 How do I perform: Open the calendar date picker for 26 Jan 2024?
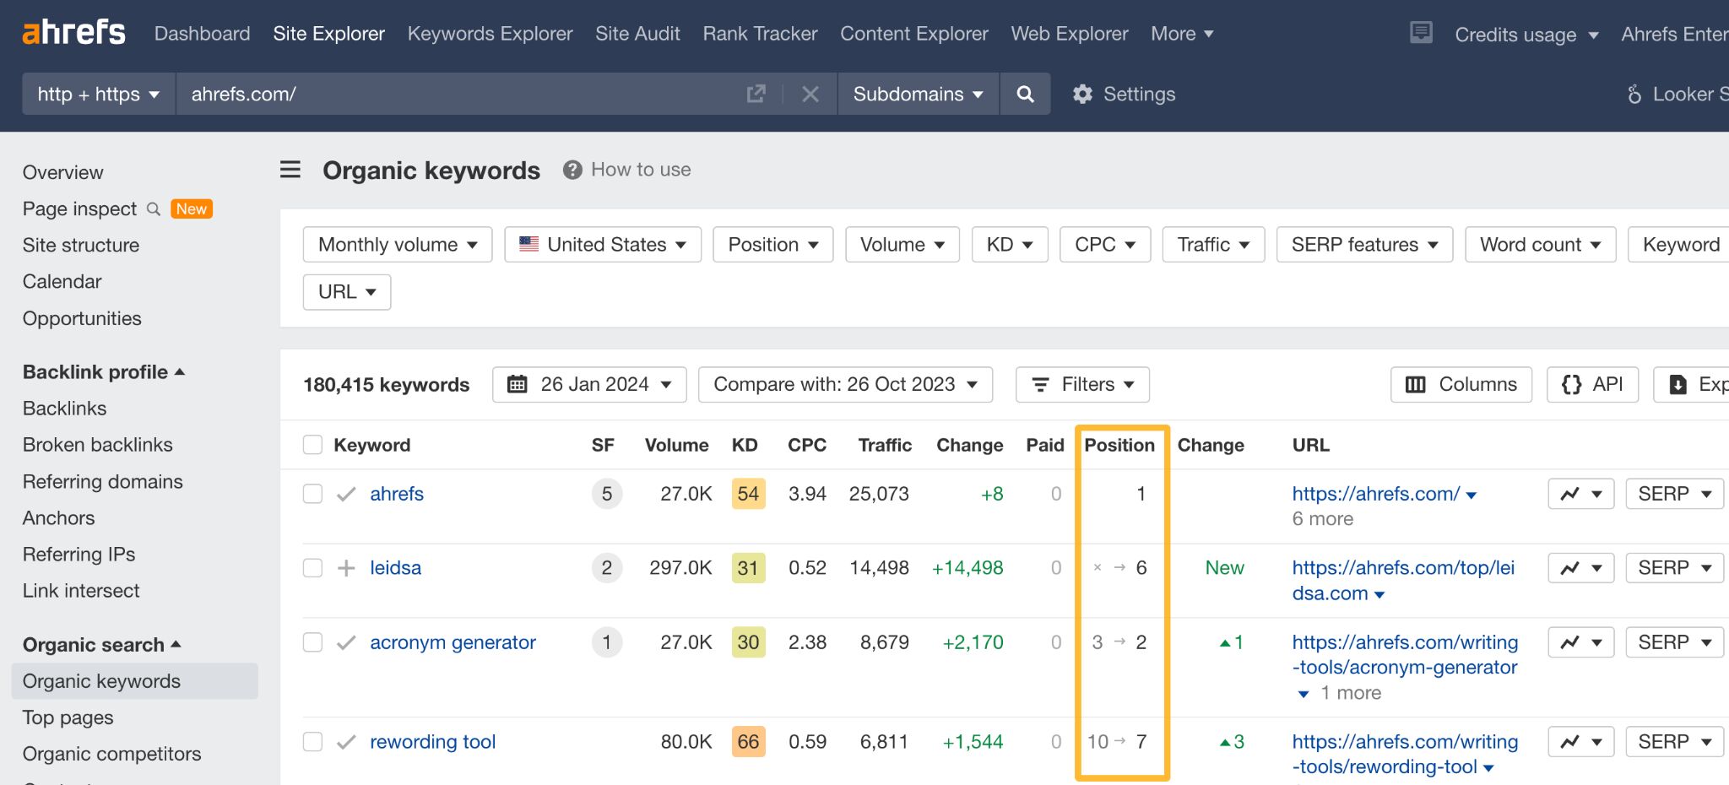coord(518,384)
